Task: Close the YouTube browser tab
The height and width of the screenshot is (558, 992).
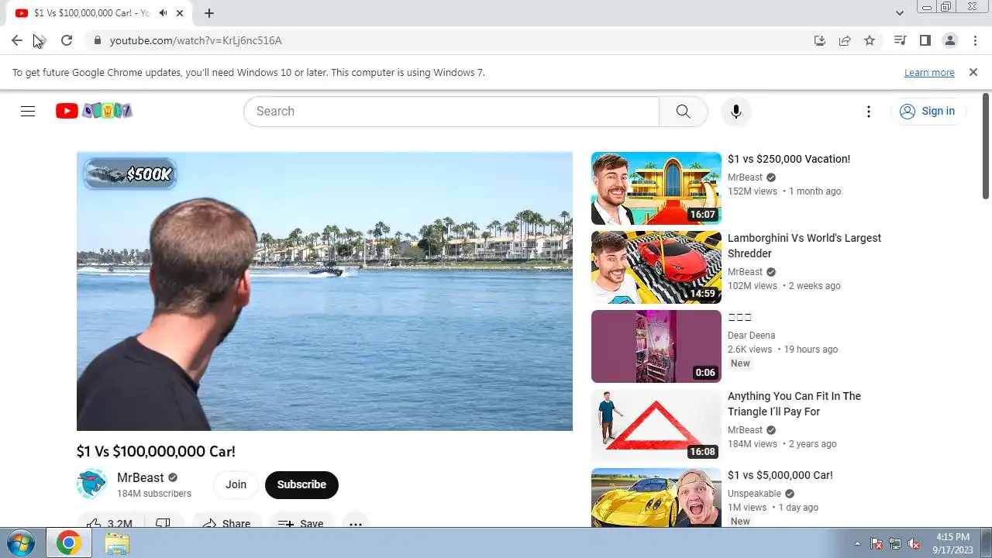Action: (x=180, y=13)
